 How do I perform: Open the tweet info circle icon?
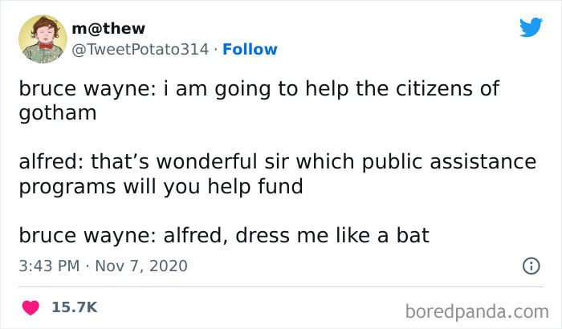coord(531,266)
